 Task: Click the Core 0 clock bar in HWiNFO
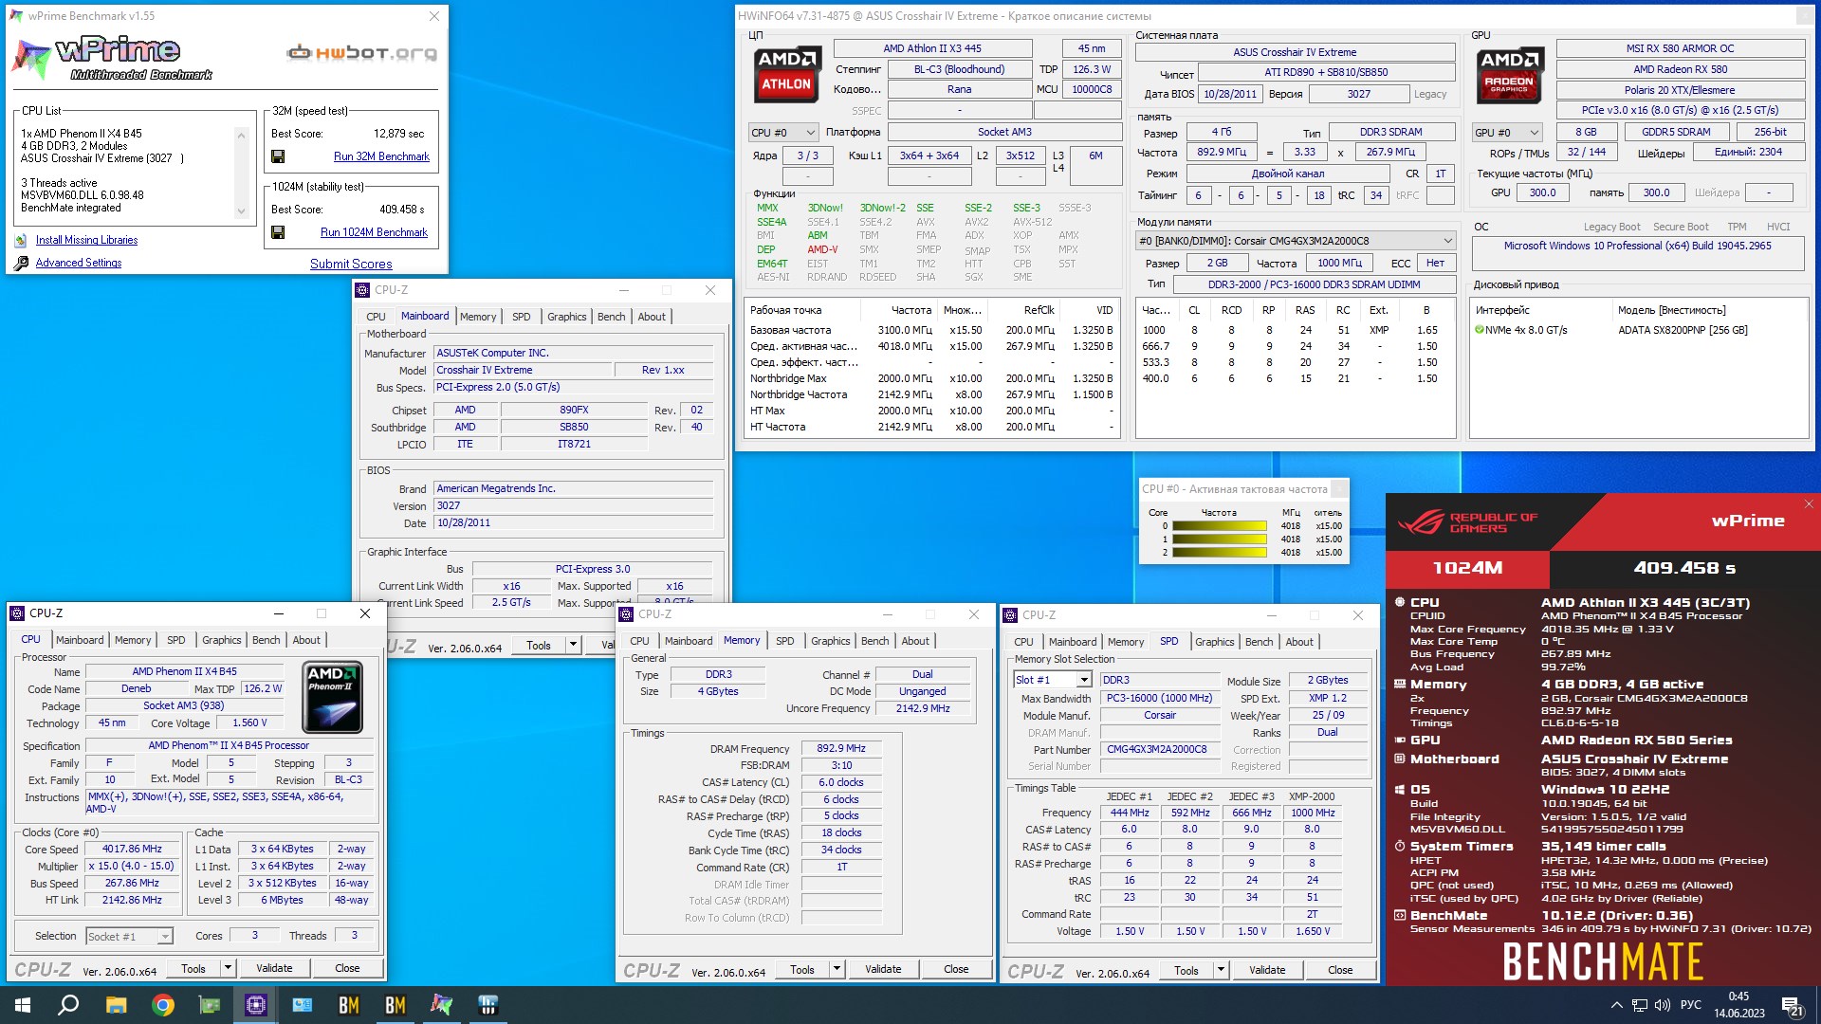(x=1220, y=526)
